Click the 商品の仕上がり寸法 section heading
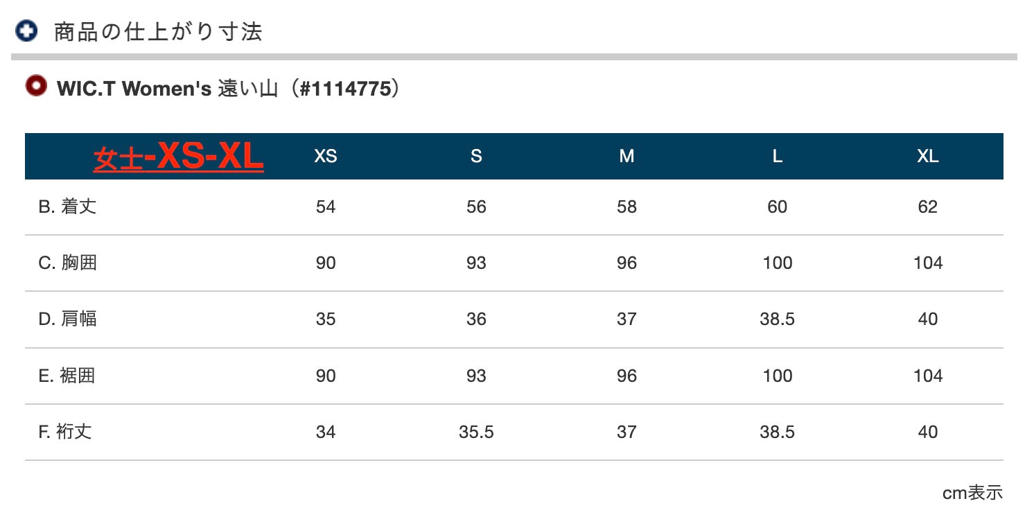1034x517 pixels. pyautogui.click(x=158, y=32)
